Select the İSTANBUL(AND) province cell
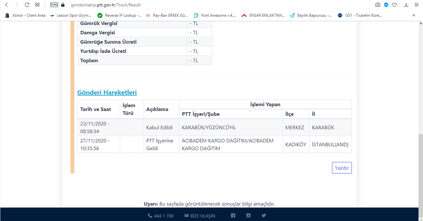 click(330, 144)
